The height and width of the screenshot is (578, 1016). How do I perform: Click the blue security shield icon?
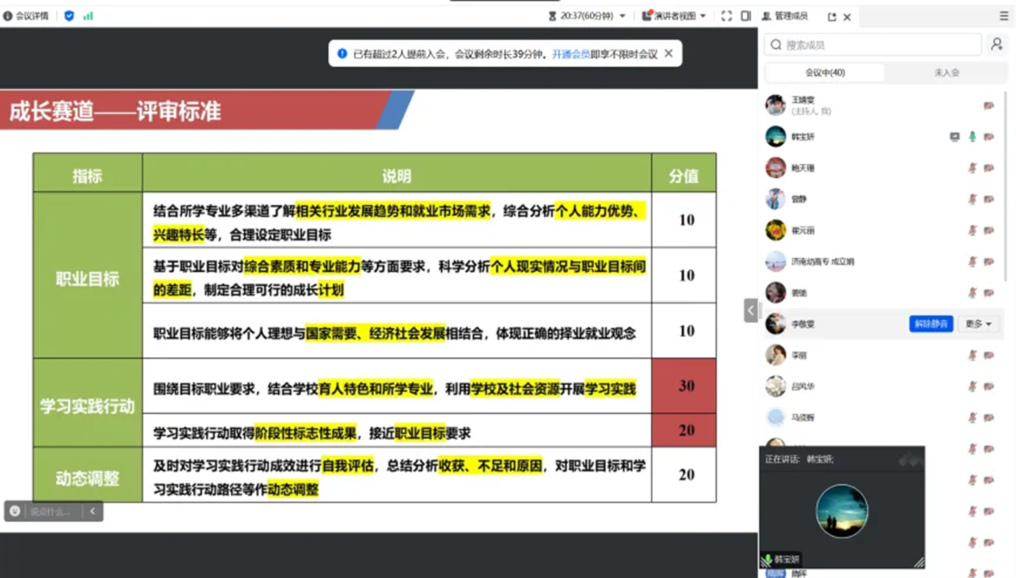coord(69,15)
